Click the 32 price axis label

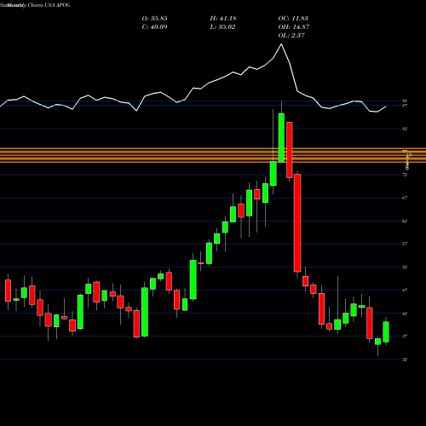click(405, 360)
